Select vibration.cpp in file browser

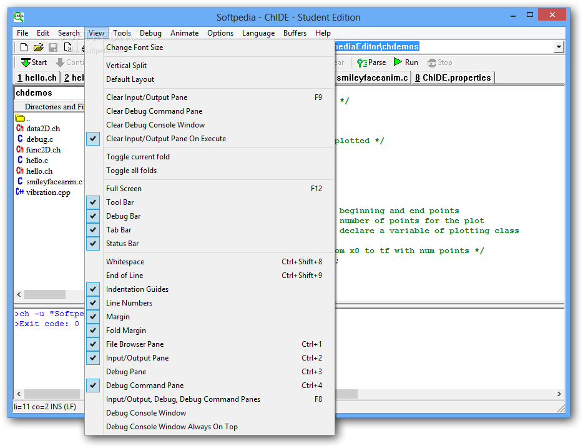coord(43,192)
